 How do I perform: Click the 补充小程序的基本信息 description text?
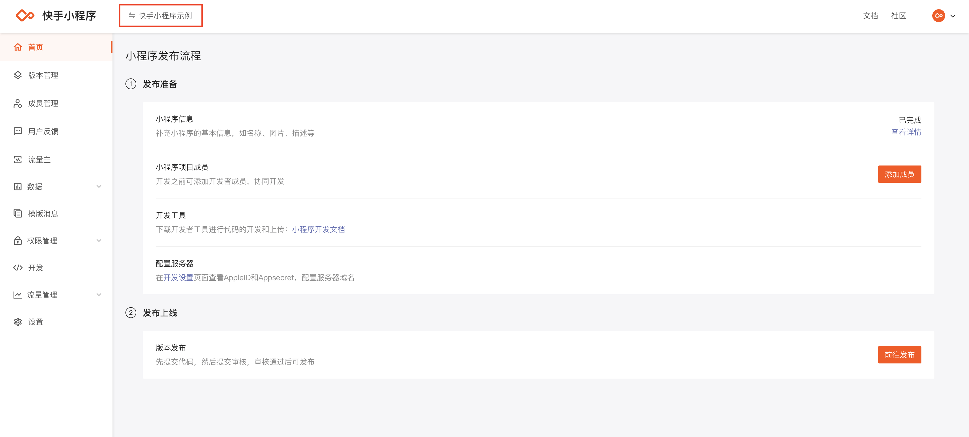pyautogui.click(x=235, y=133)
